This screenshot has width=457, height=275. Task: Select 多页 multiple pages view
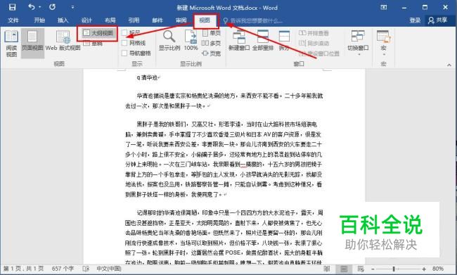coord(211,43)
